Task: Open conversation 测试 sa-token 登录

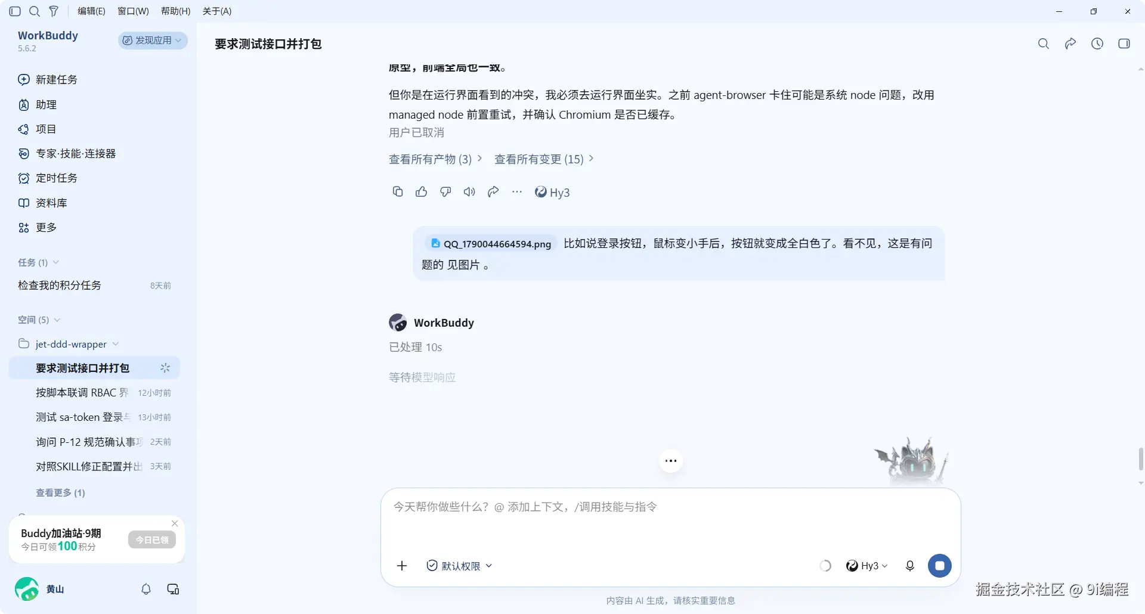Action: pos(94,417)
